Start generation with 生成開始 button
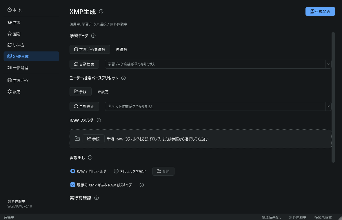This screenshot has height=220, width=342. coord(320,12)
